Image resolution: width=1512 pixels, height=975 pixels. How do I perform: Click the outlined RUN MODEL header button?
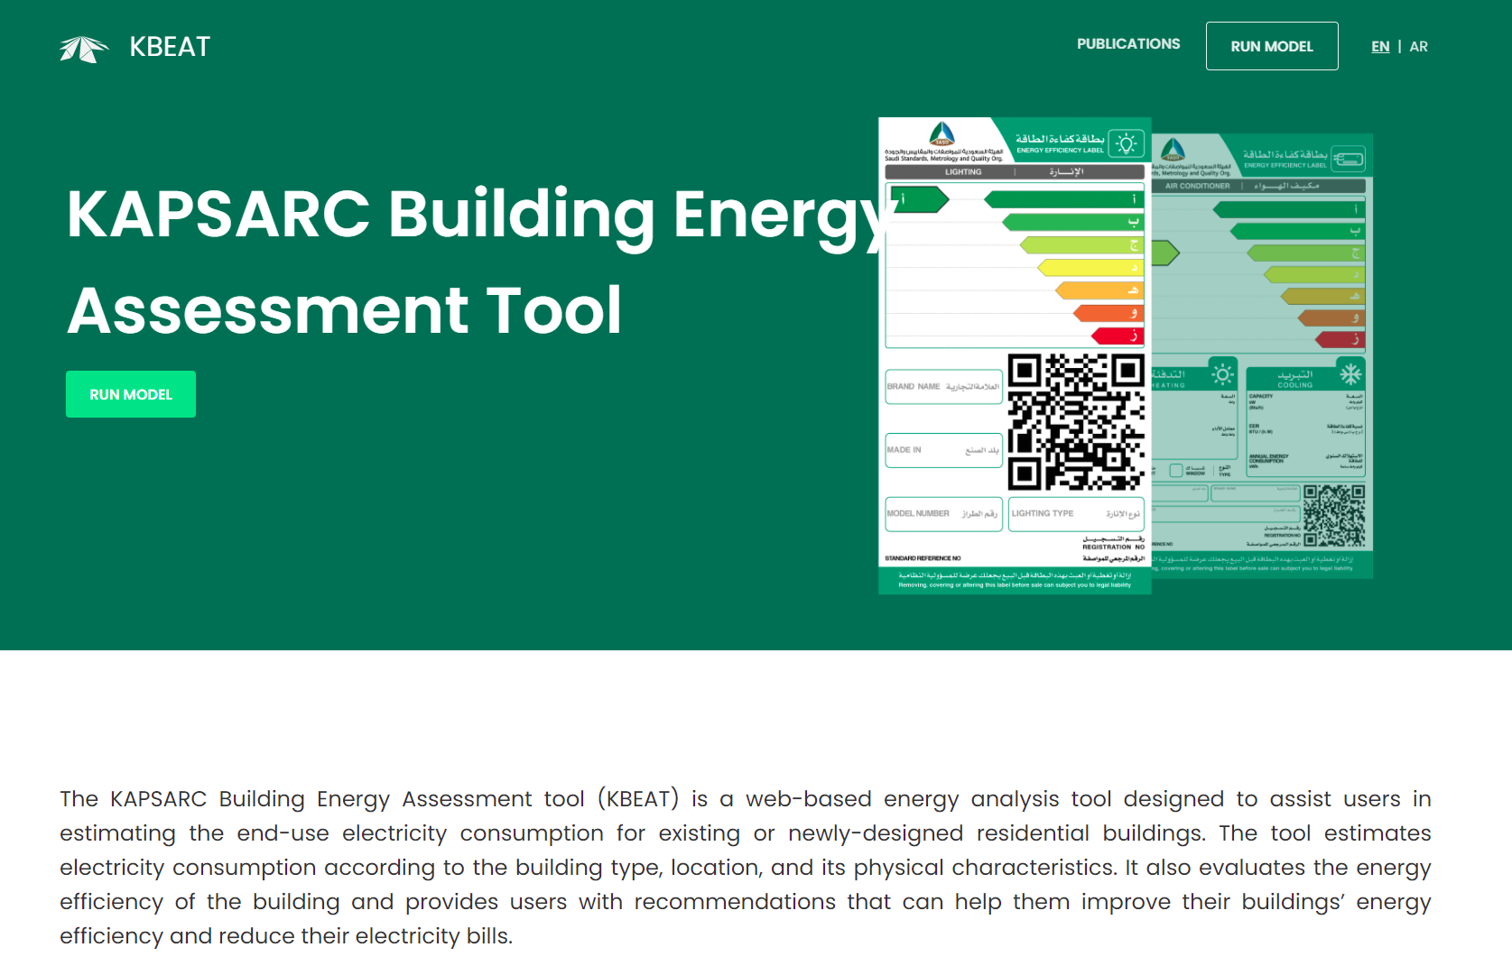point(1272,46)
